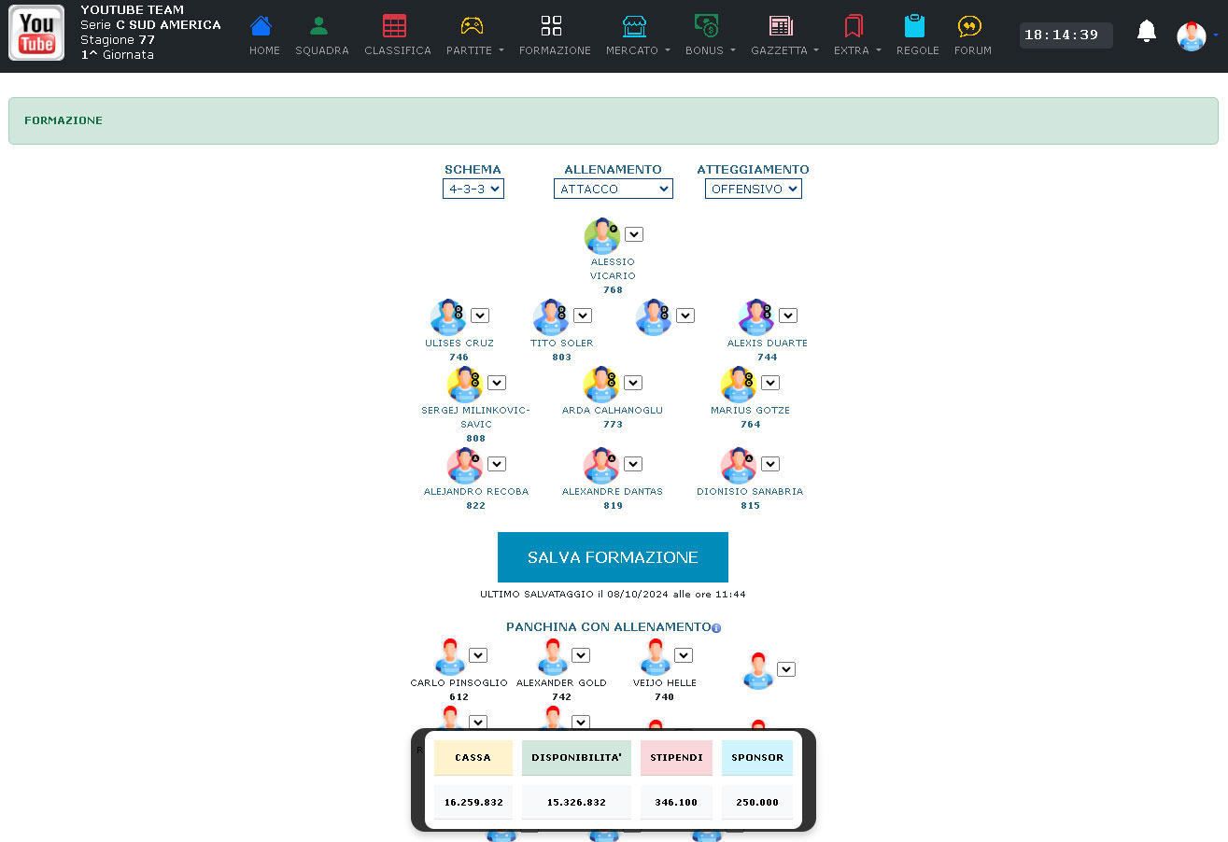Click the YOUTUBE TEAM name text
Viewport: 1228px width, 842px height.
coord(133,10)
